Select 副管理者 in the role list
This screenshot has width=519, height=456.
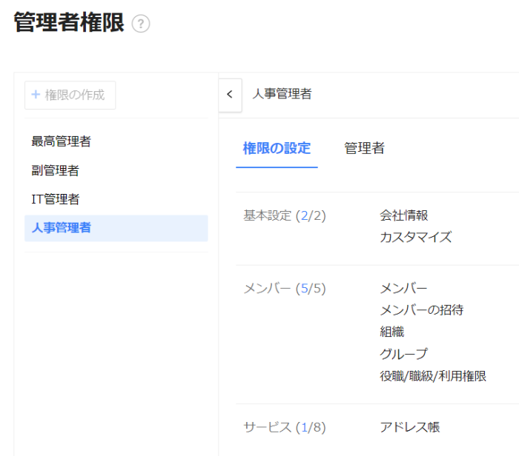(x=56, y=170)
